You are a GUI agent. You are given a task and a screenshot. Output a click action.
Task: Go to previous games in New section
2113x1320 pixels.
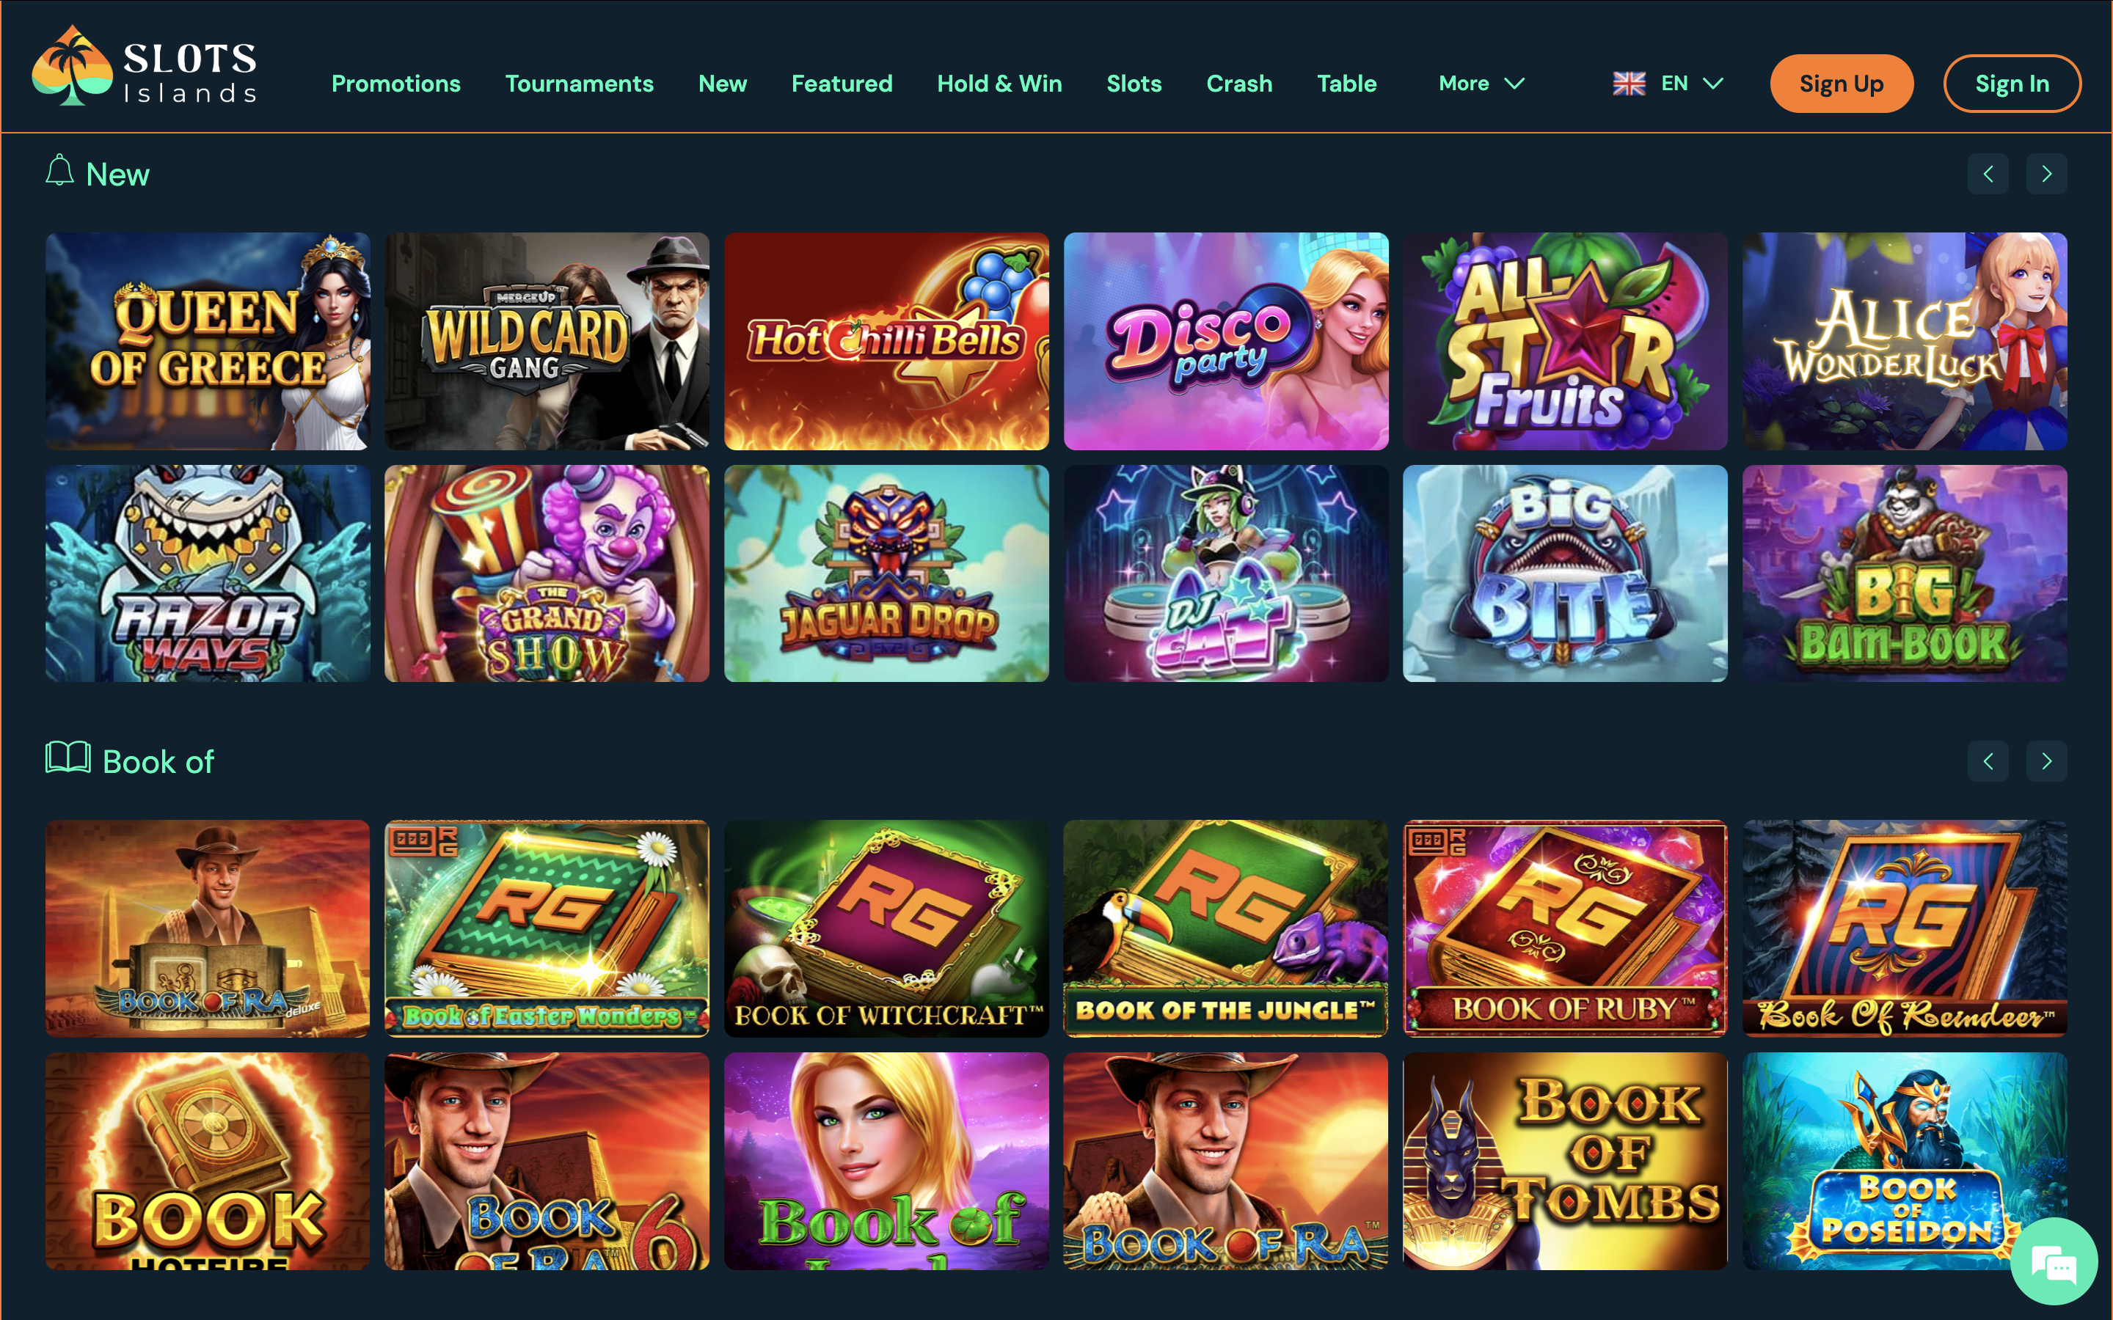pyautogui.click(x=1988, y=174)
